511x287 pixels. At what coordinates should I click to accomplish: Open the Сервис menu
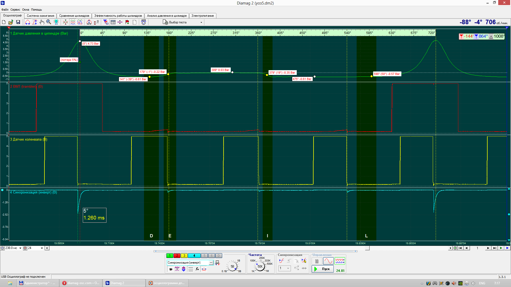15,10
